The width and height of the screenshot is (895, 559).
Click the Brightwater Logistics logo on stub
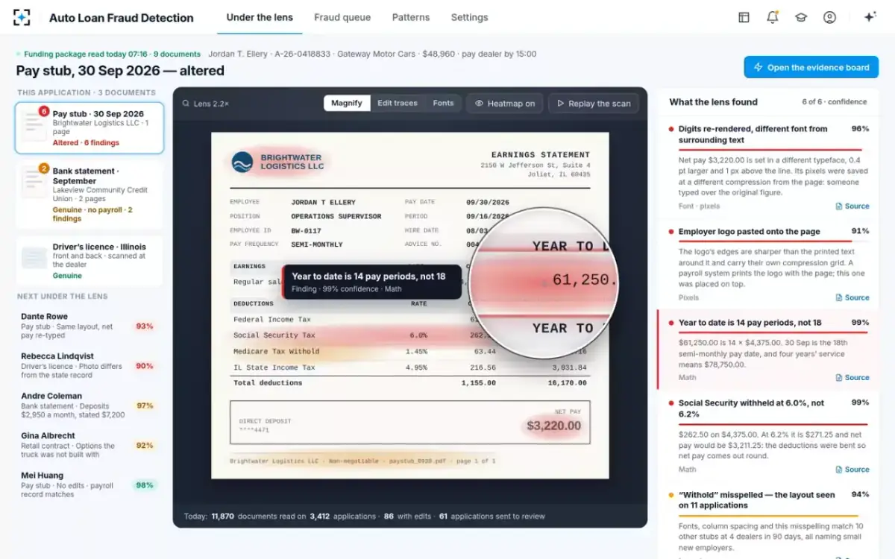[242, 162]
